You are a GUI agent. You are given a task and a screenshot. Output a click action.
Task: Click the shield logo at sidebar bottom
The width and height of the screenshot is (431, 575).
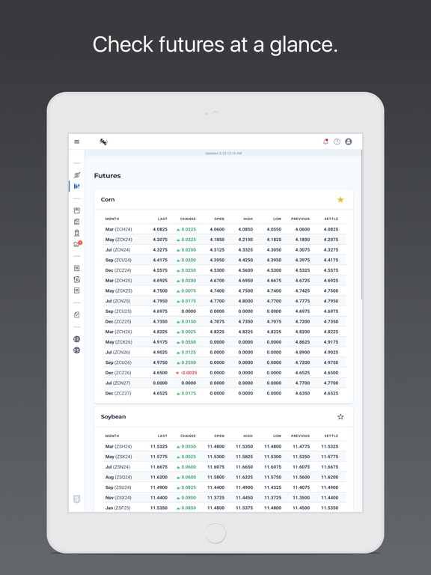(x=76, y=499)
